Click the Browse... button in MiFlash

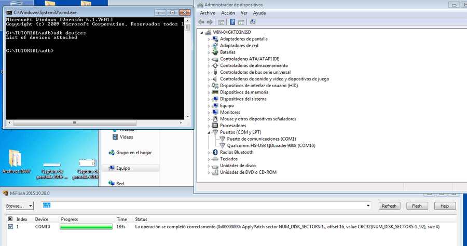[17, 206]
